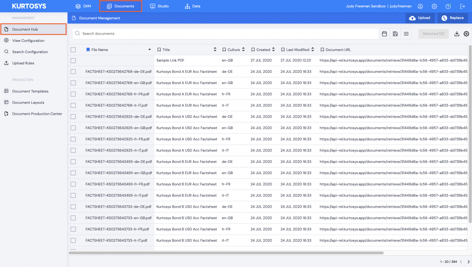The width and height of the screenshot is (472, 267).
Task: Click the Replace button
Action: point(453,18)
